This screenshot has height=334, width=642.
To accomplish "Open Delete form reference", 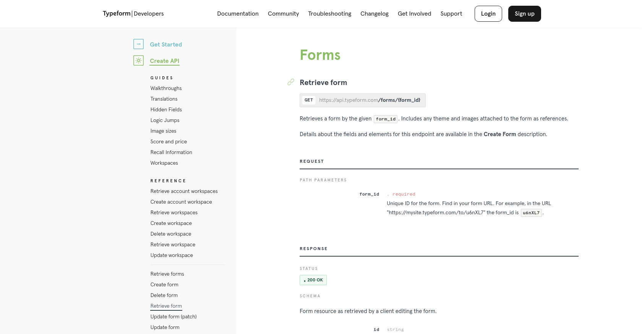I will [x=164, y=295].
